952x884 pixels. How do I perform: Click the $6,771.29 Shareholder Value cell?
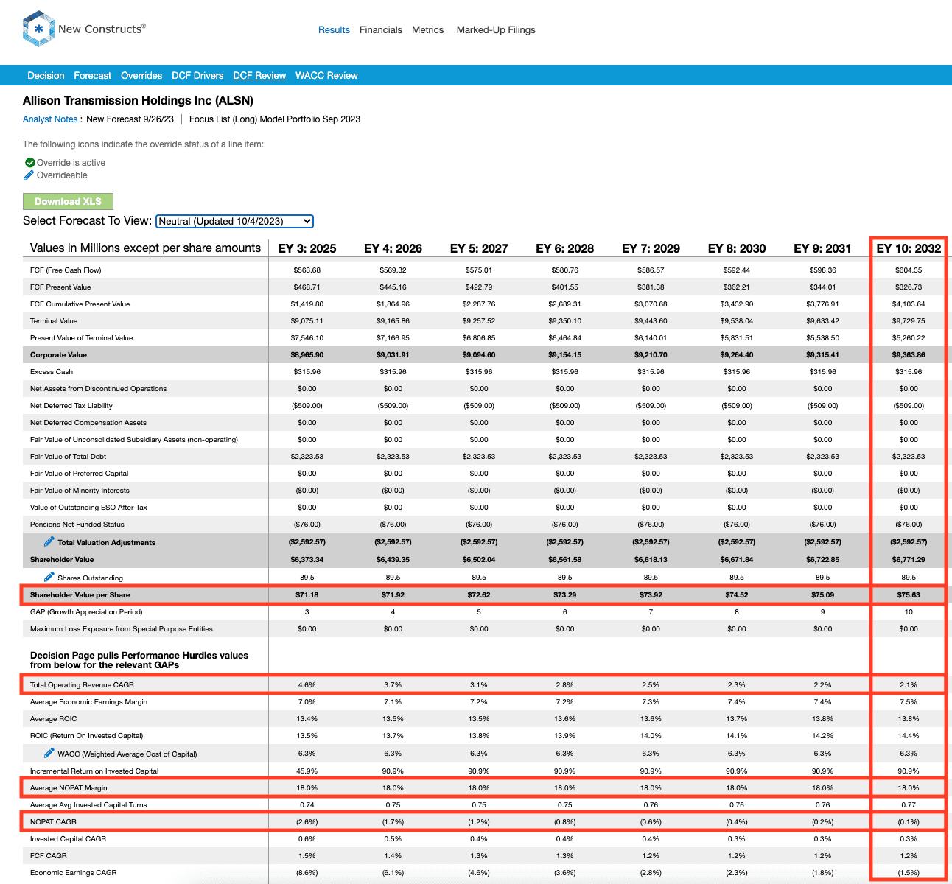pyautogui.click(x=909, y=560)
